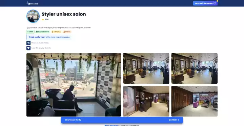Screen dimensions: 244x126
Task: Click the share on social media icon
Action: click(28, 43)
